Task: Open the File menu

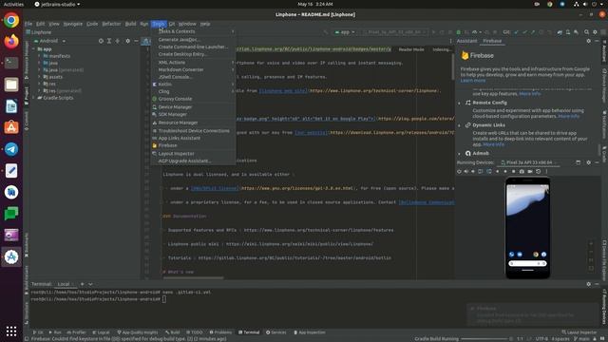Action: pos(28,24)
